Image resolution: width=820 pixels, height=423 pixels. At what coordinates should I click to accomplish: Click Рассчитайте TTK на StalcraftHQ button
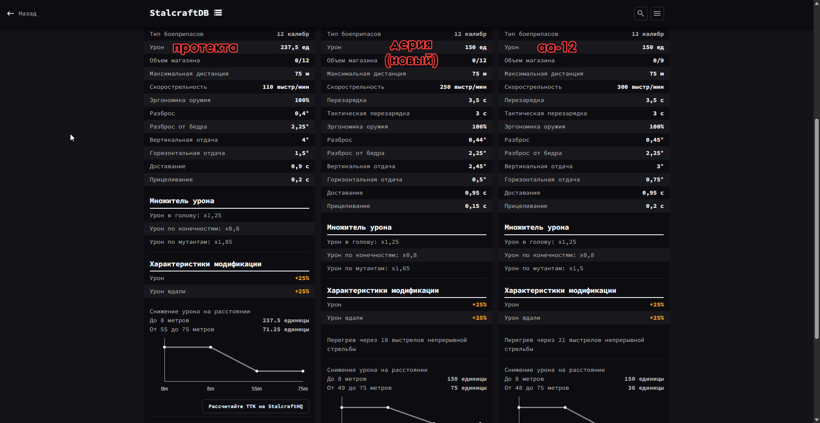(x=255, y=406)
